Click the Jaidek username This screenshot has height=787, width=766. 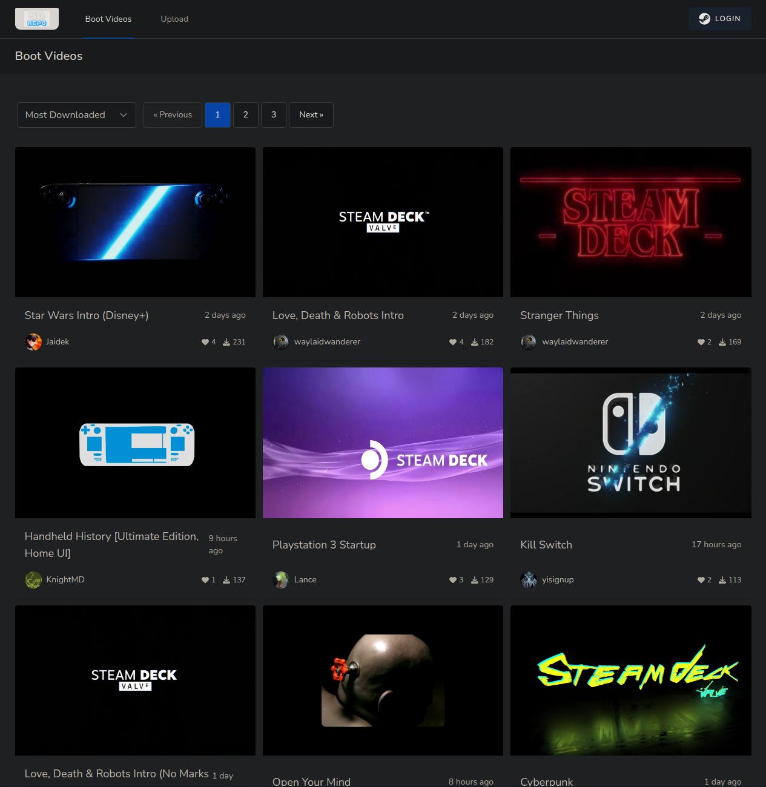[x=58, y=342]
